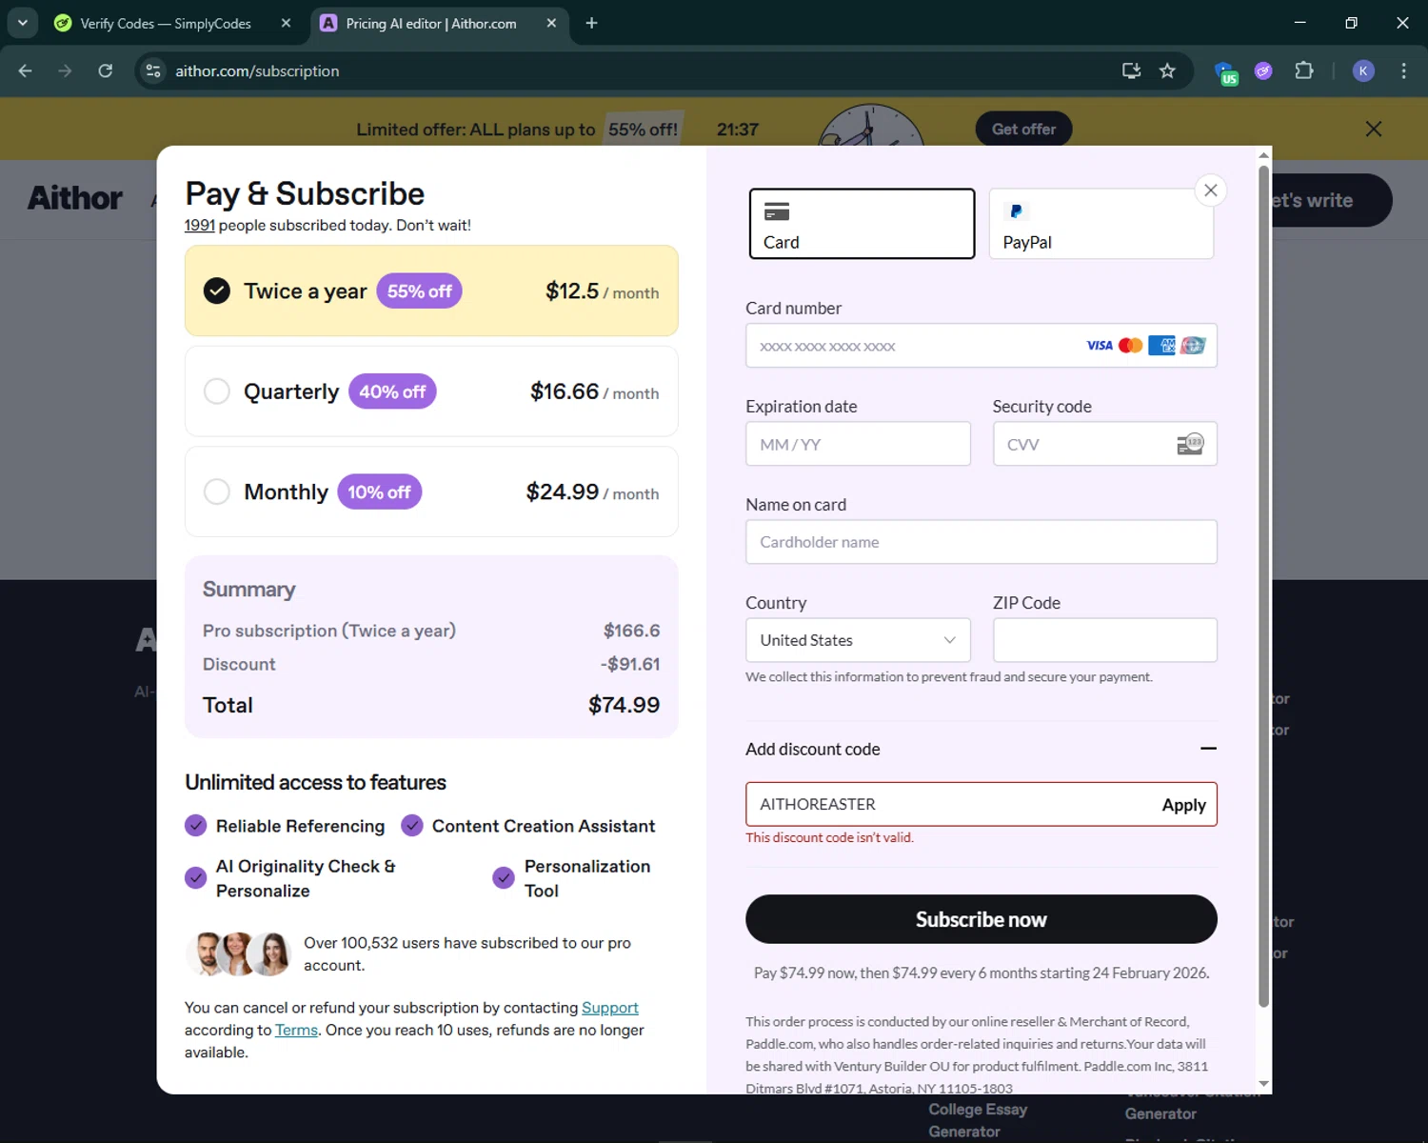Click the Visa card icon
The width and height of the screenshot is (1428, 1143).
click(x=1100, y=346)
